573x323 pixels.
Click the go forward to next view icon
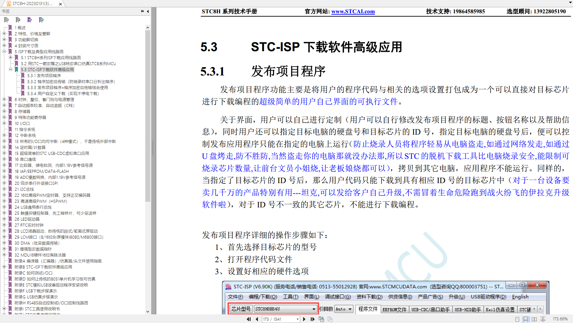(330, 319)
